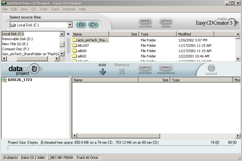
Task: Click the AEL697 folder icon
Action: [74, 45]
